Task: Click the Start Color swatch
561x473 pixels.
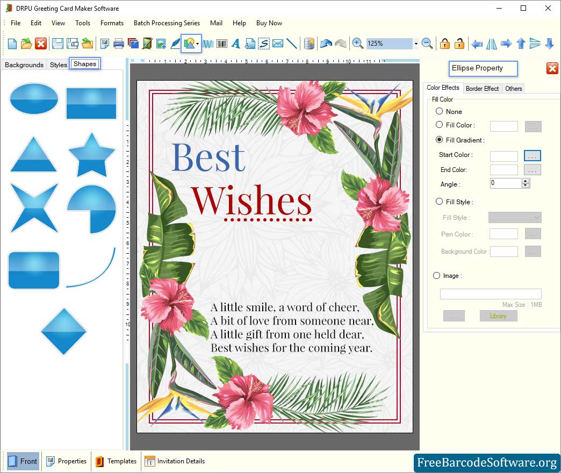Action: point(504,156)
